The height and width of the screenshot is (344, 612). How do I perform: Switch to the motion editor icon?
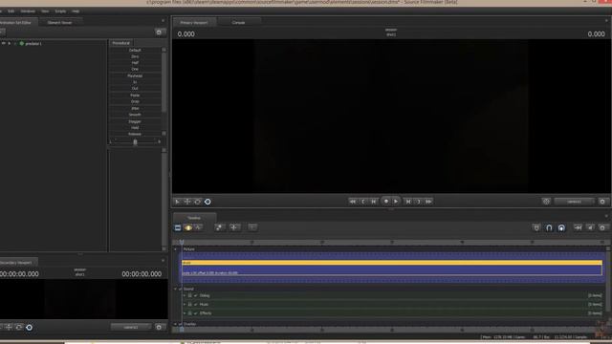click(x=188, y=227)
